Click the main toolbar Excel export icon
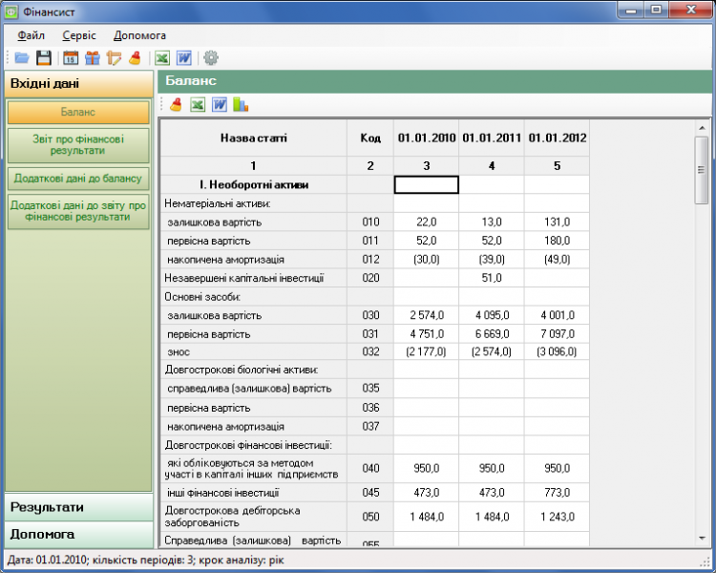 pos(162,58)
